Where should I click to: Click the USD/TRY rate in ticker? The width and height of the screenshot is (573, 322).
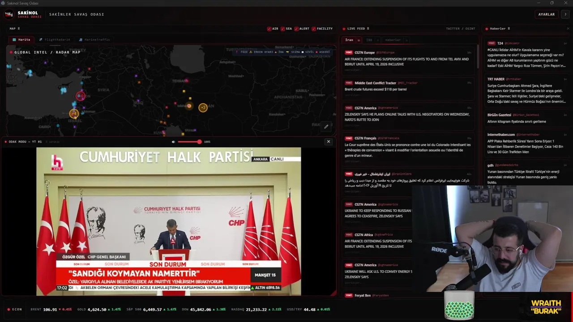(x=311, y=309)
